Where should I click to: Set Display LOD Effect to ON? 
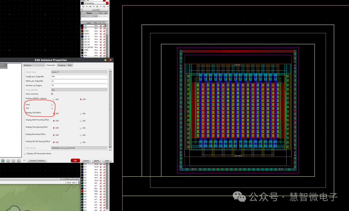pyautogui.click(x=80, y=114)
